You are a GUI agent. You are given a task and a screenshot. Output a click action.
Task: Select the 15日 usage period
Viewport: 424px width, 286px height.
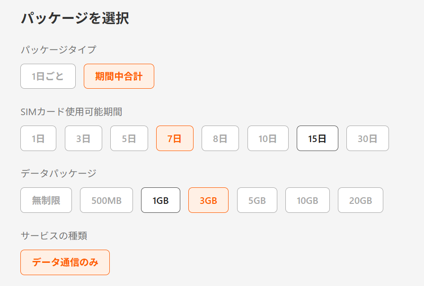[317, 138]
